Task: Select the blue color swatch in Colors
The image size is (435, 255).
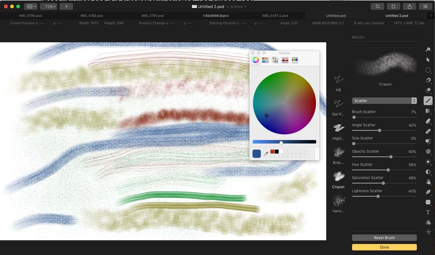Action: 256,153
